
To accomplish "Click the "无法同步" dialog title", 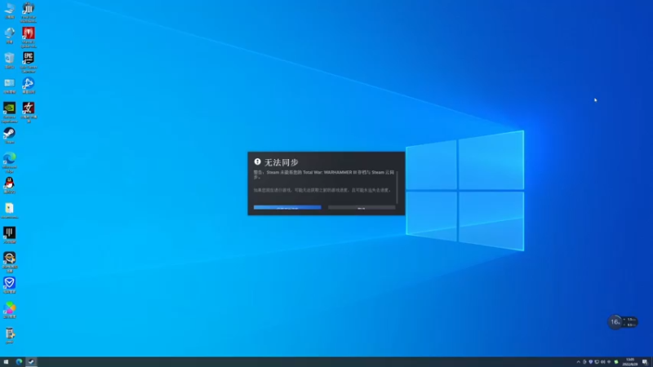I will (282, 162).
